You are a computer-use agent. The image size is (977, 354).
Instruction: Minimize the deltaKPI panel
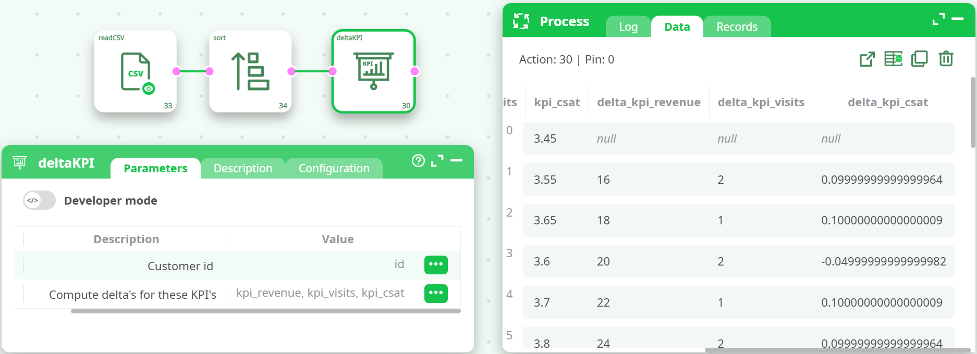click(x=457, y=160)
